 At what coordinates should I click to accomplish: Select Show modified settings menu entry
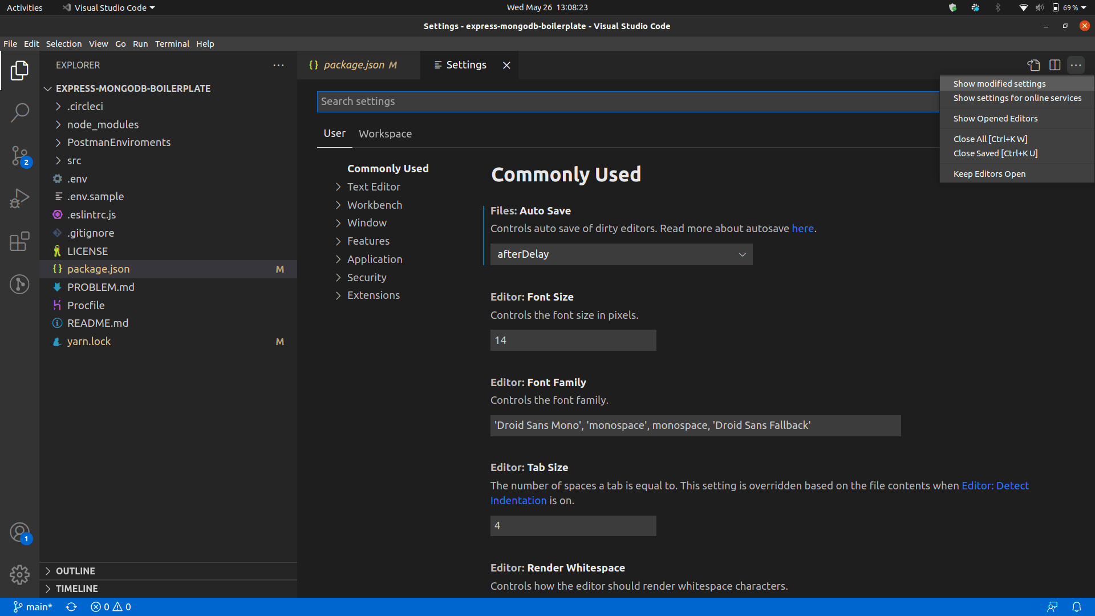point(999,84)
